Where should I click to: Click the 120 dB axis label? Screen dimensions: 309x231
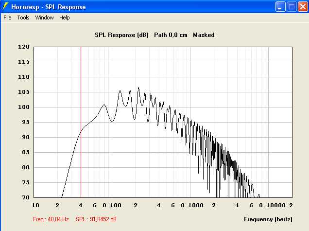[x=24, y=47]
